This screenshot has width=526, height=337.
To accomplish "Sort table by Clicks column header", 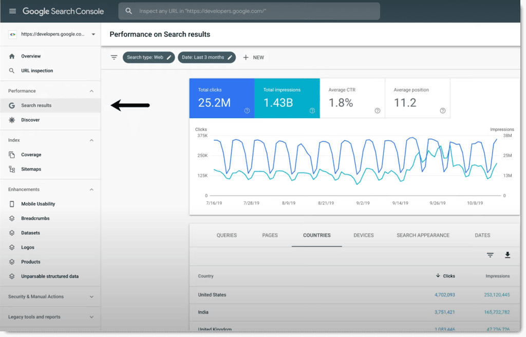I will pos(445,276).
